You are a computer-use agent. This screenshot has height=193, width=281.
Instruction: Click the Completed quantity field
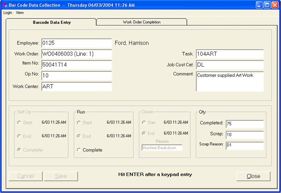click(x=244, y=124)
